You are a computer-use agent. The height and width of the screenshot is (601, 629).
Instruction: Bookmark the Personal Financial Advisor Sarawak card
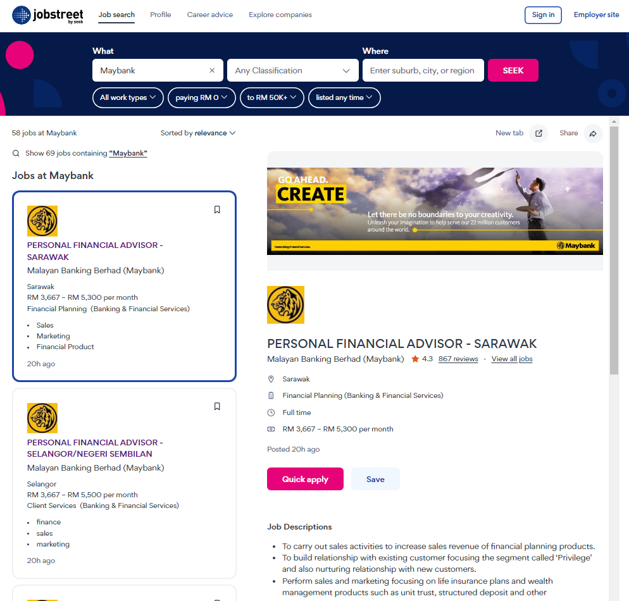tap(217, 209)
